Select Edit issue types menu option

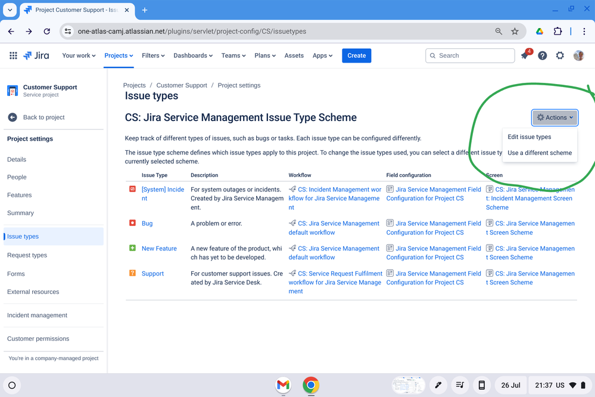[x=529, y=137]
